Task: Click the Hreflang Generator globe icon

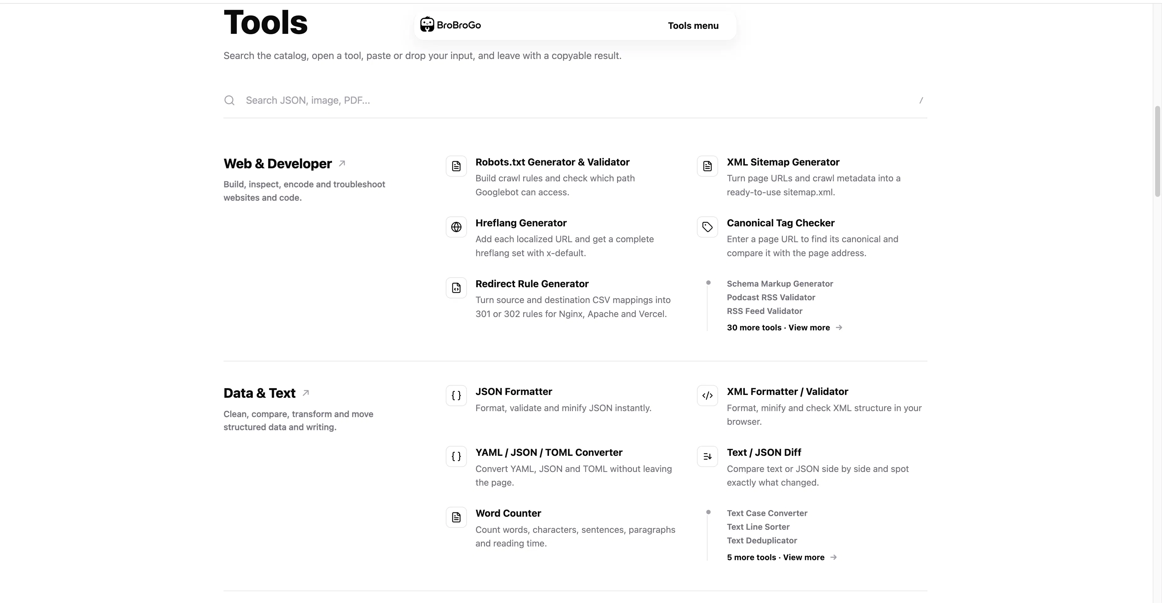Action: point(456,227)
